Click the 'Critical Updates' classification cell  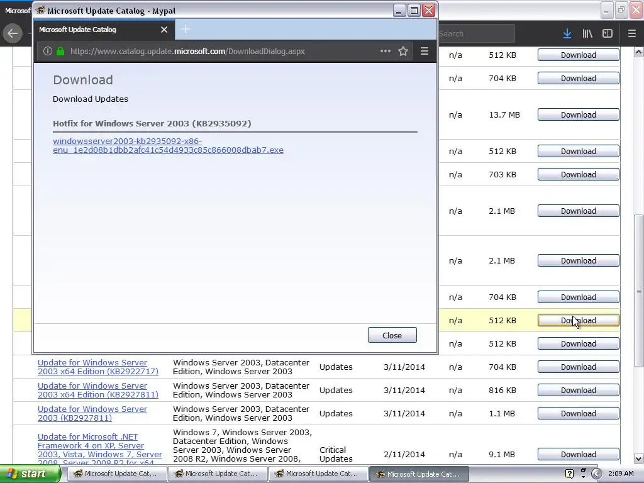(336, 454)
